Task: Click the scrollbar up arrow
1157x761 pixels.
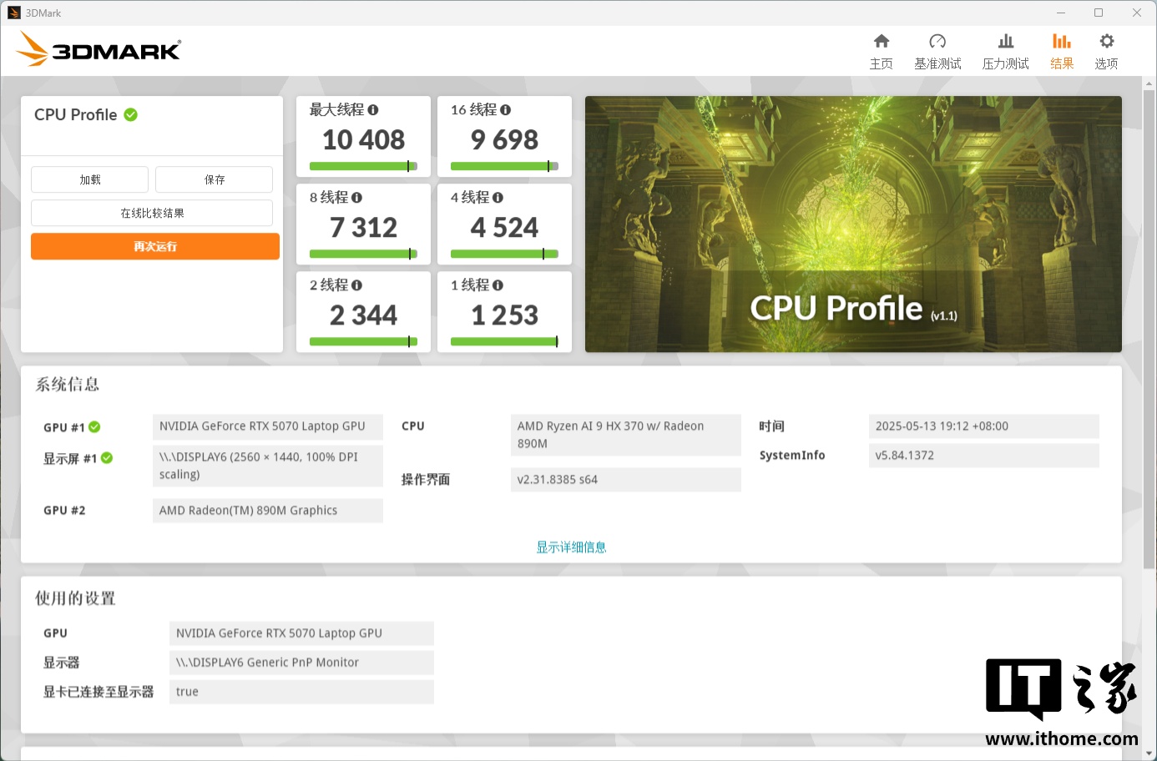Action: (1149, 83)
